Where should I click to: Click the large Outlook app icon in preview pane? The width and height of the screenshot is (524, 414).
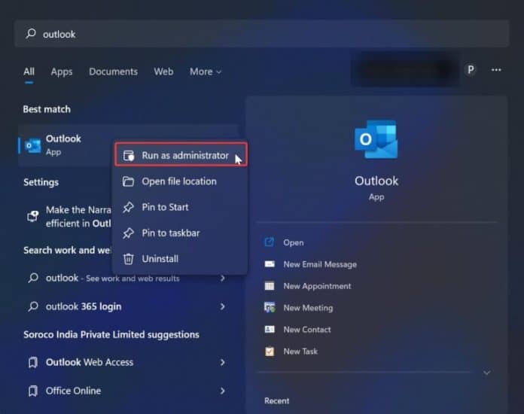(x=376, y=139)
